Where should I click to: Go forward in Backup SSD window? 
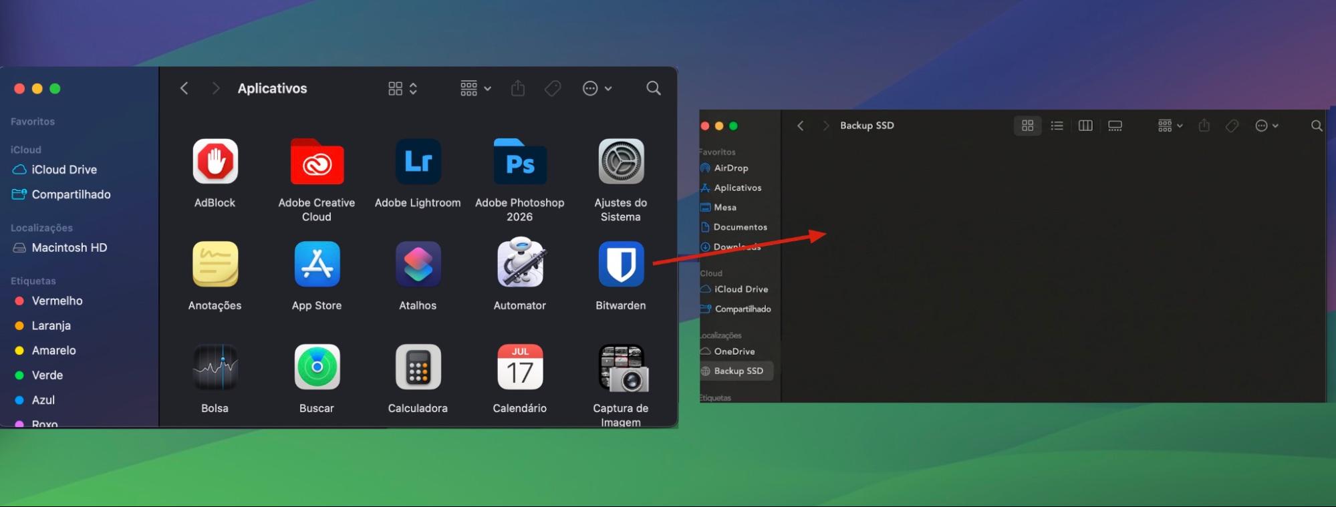click(825, 126)
